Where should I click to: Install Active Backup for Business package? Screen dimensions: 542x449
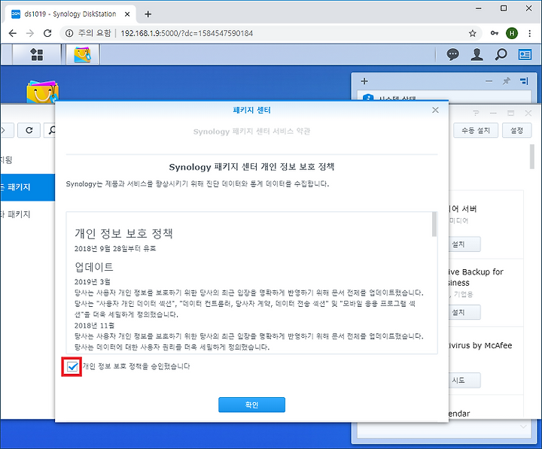(x=464, y=312)
